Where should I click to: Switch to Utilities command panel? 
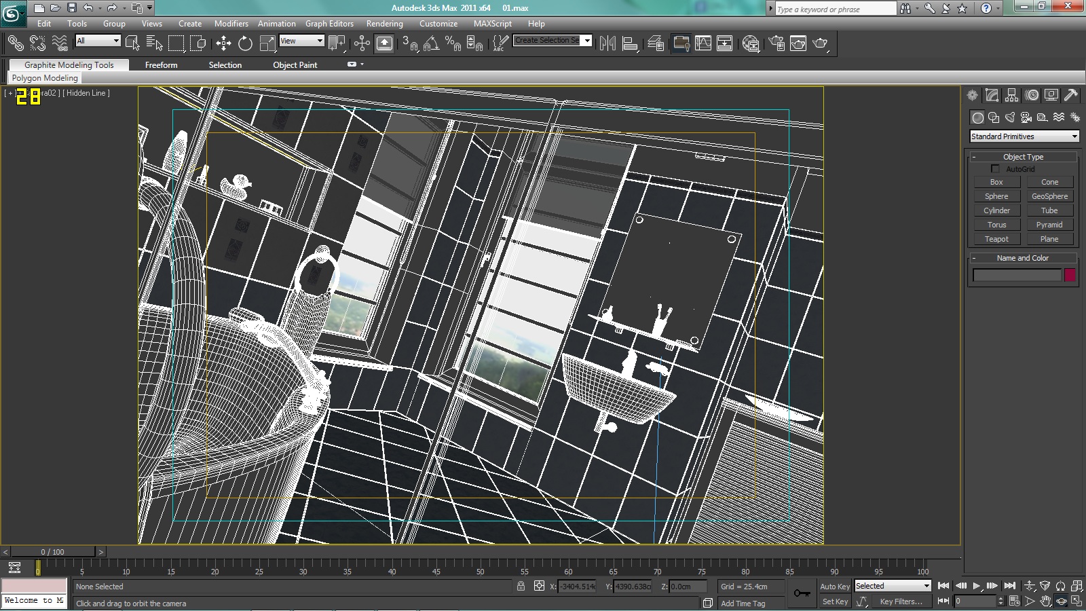[1071, 95]
